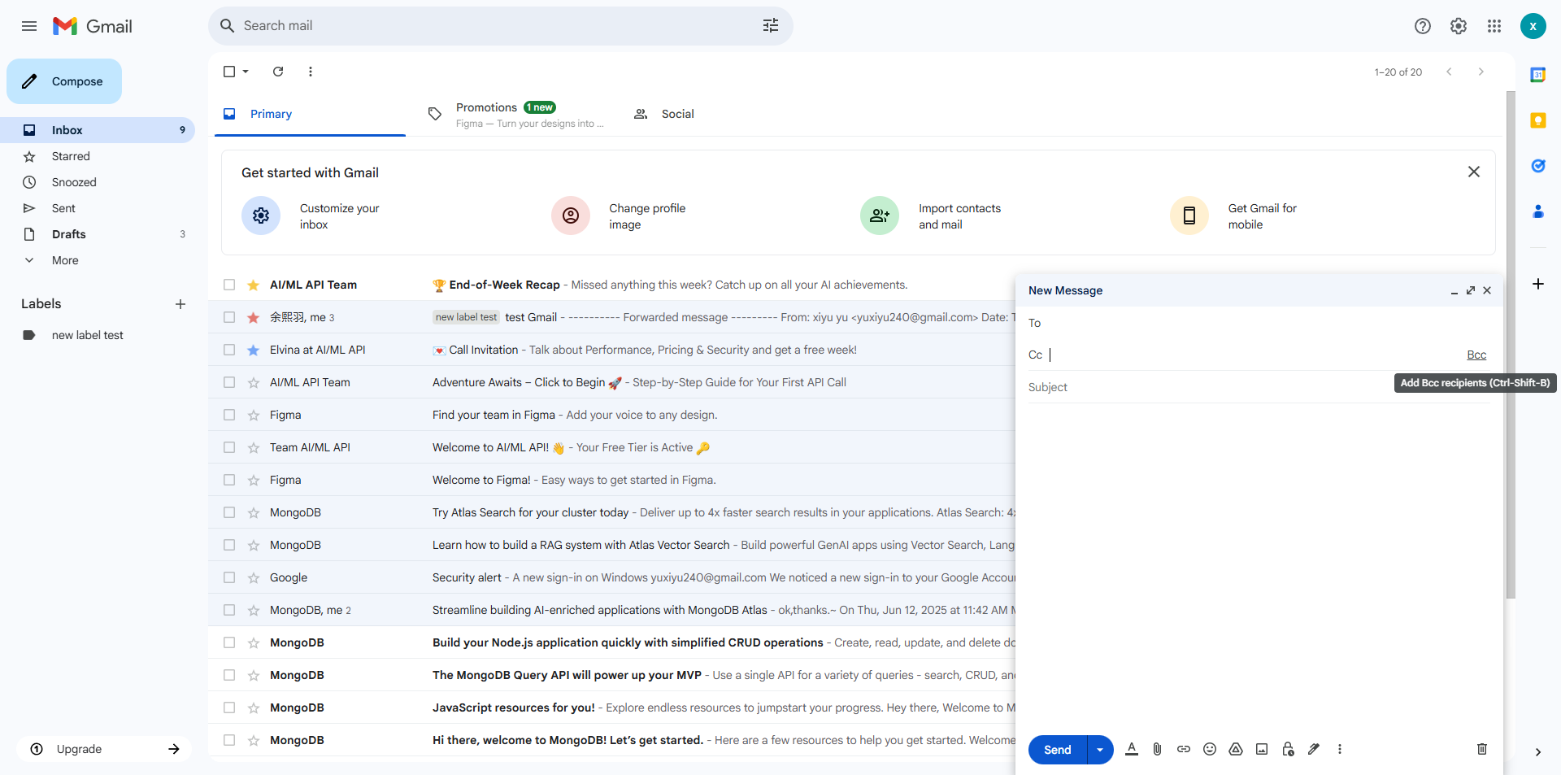Open the More options toolbar menu
The height and width of the screenshot is (775, 1561).
311,72
